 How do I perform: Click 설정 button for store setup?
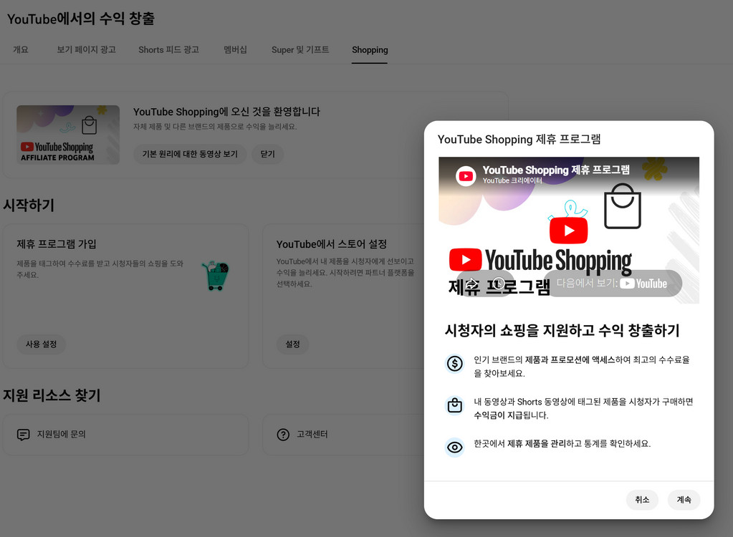pos(292,344)
